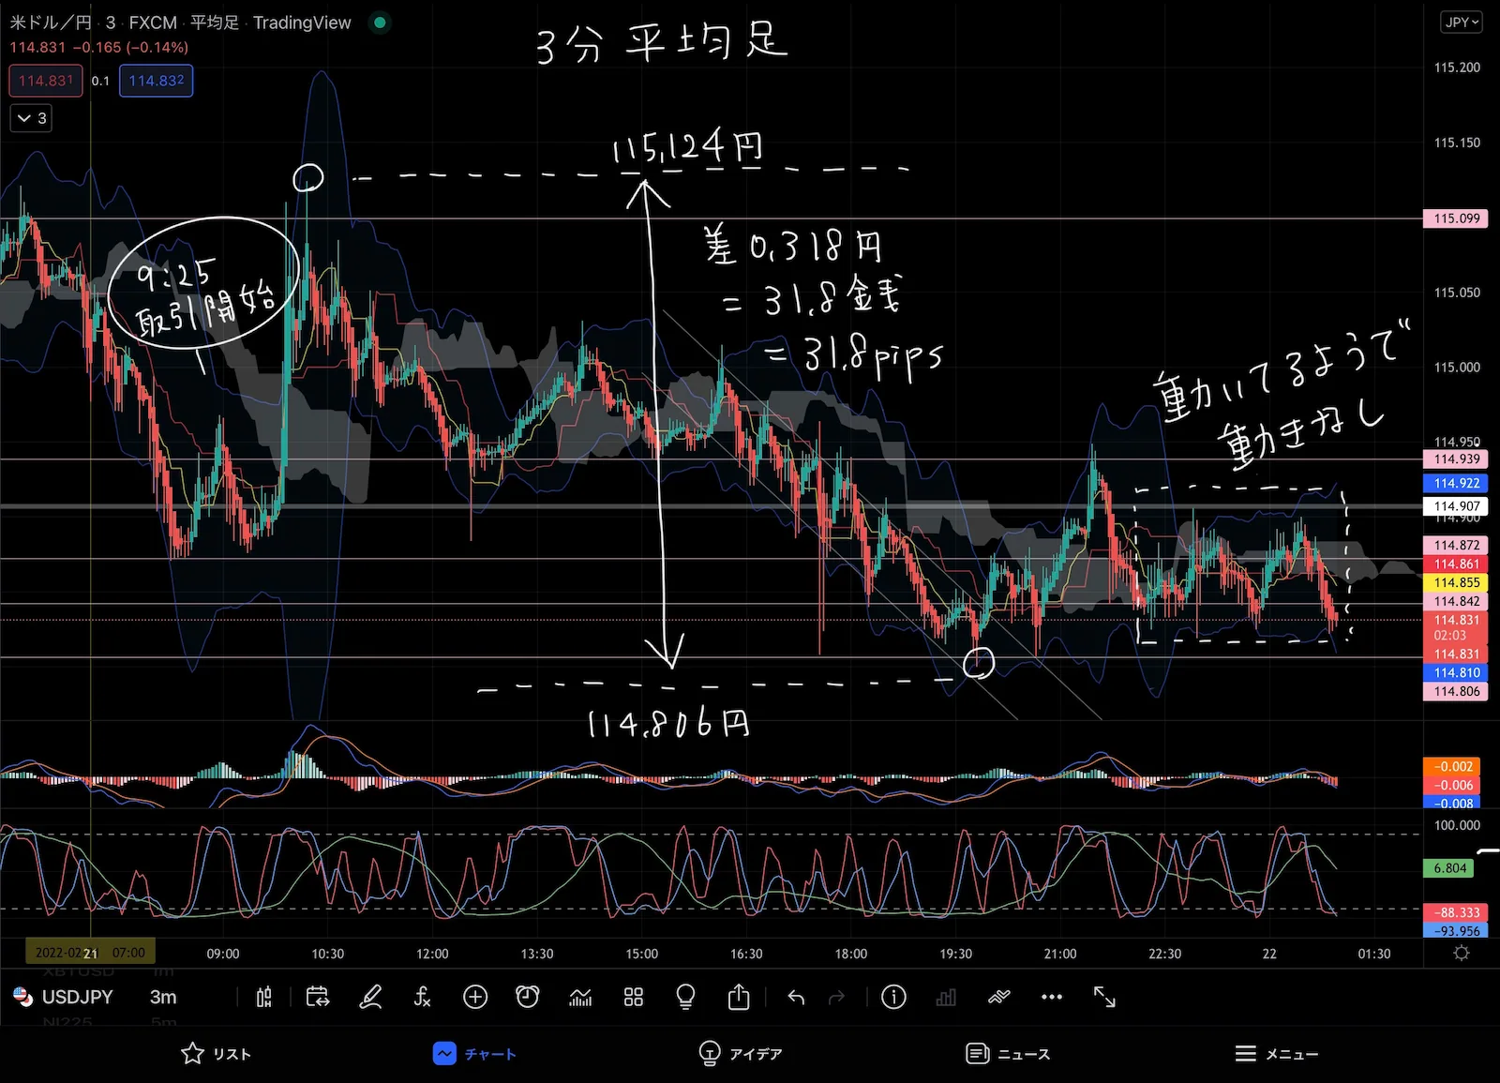Screen dimensions: 1500x1083
Task: Open the JPY currency dropdown
Action: [1461, 22]
